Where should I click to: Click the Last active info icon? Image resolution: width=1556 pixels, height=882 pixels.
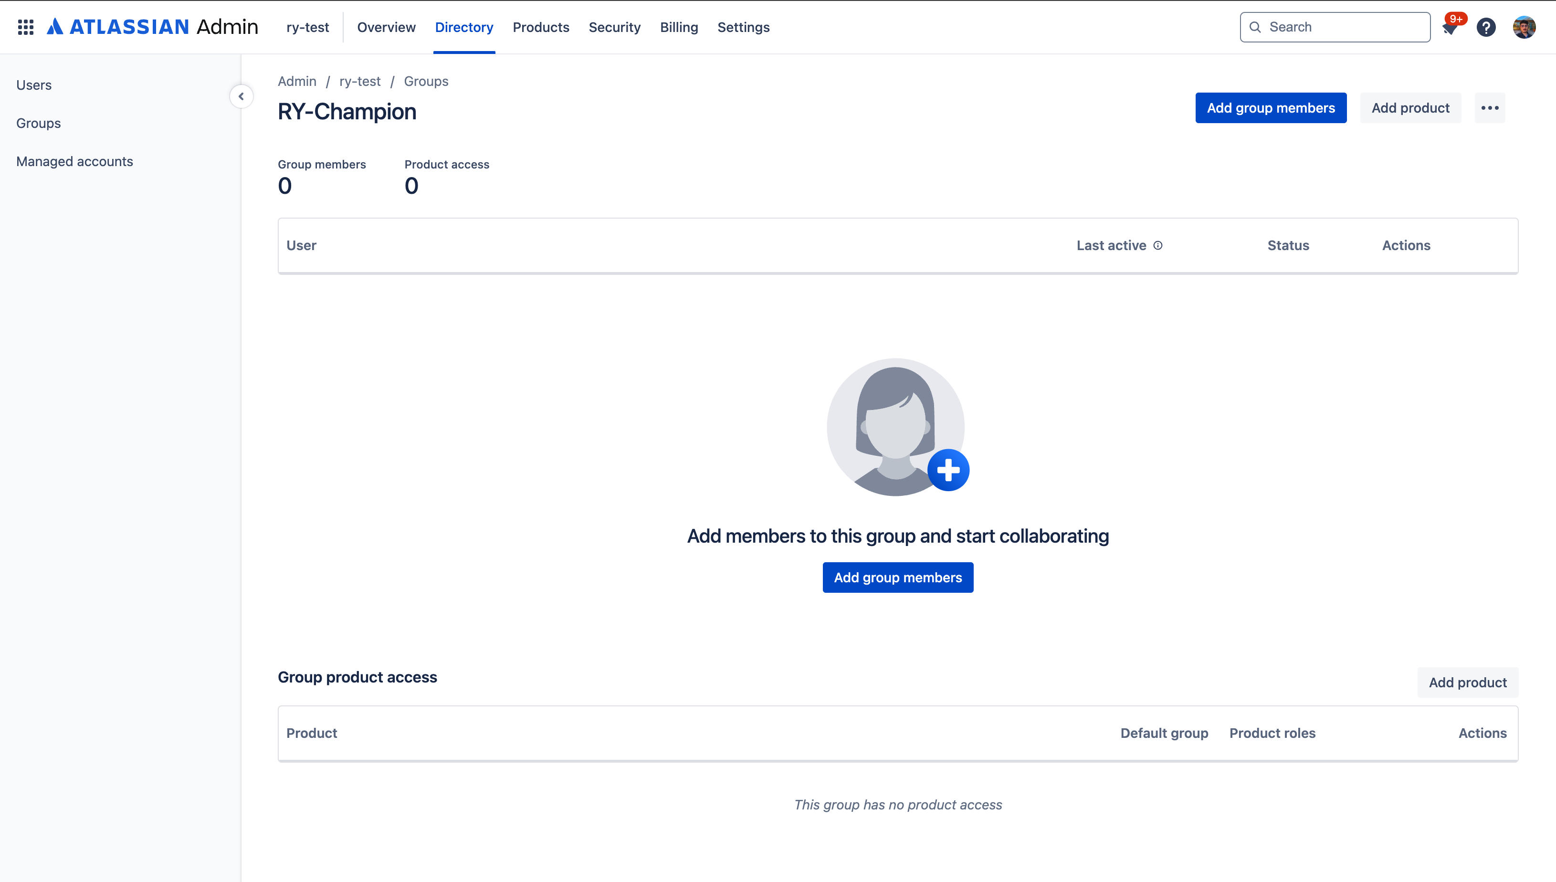(x=1157, y=245)
